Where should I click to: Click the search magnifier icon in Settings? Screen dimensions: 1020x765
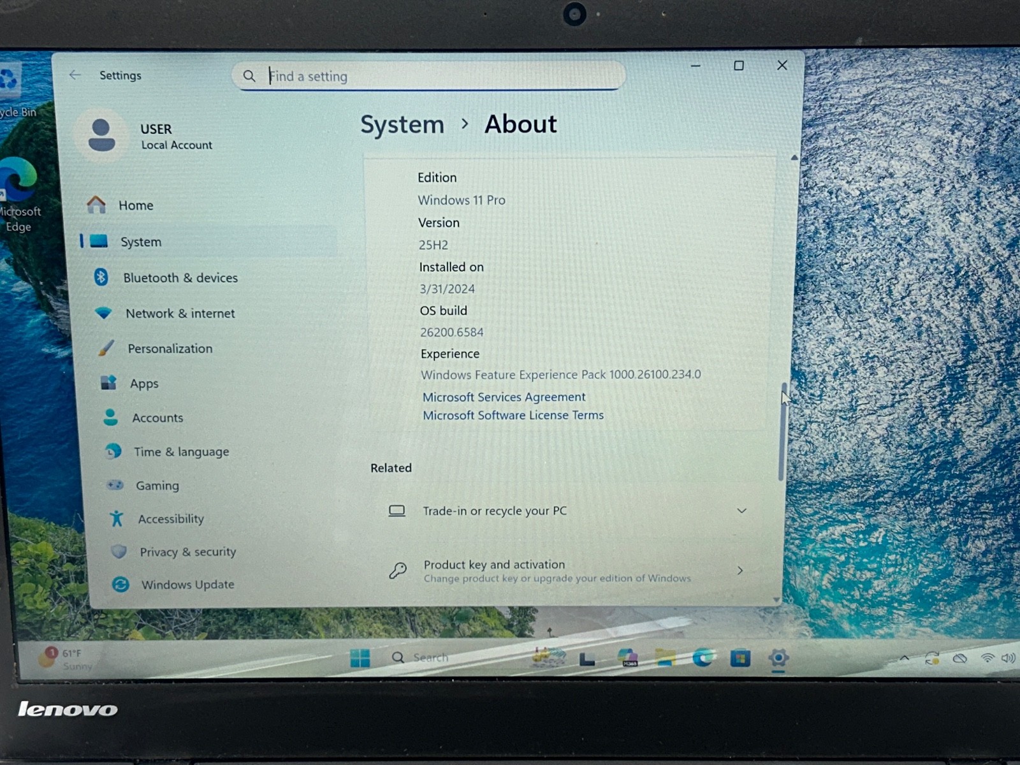click(249, 76)
